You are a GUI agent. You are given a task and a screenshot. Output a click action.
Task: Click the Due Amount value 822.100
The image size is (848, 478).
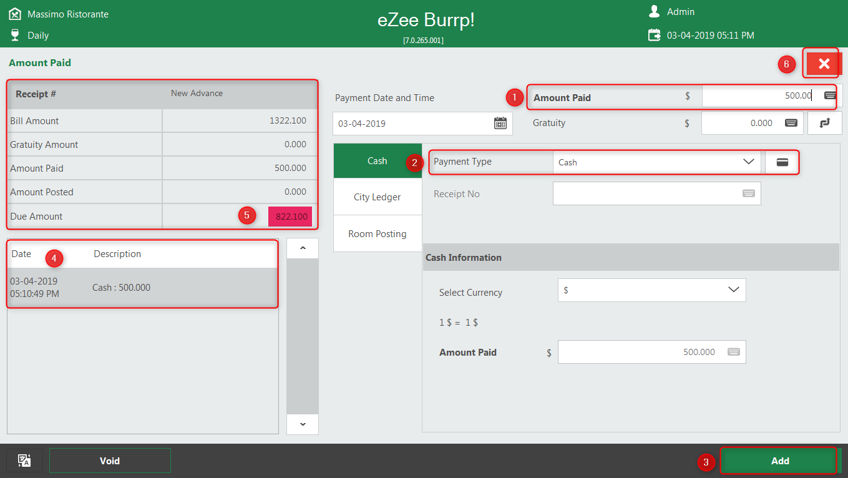pyautogui.click(x=290, y=217)
